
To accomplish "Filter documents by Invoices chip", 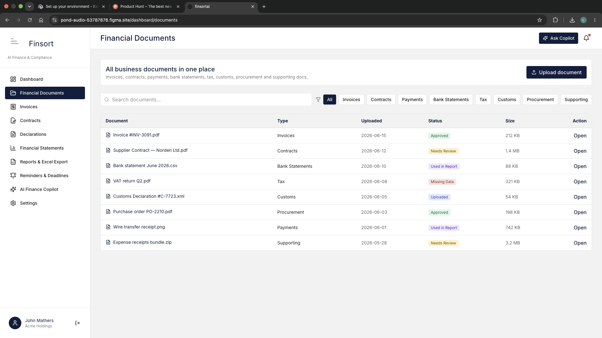I will coord(351,100).
